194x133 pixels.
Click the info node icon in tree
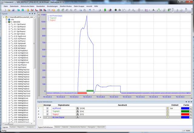9,19
